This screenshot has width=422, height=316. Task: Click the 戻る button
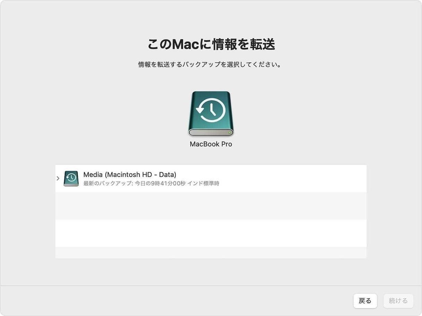(365, 301)
